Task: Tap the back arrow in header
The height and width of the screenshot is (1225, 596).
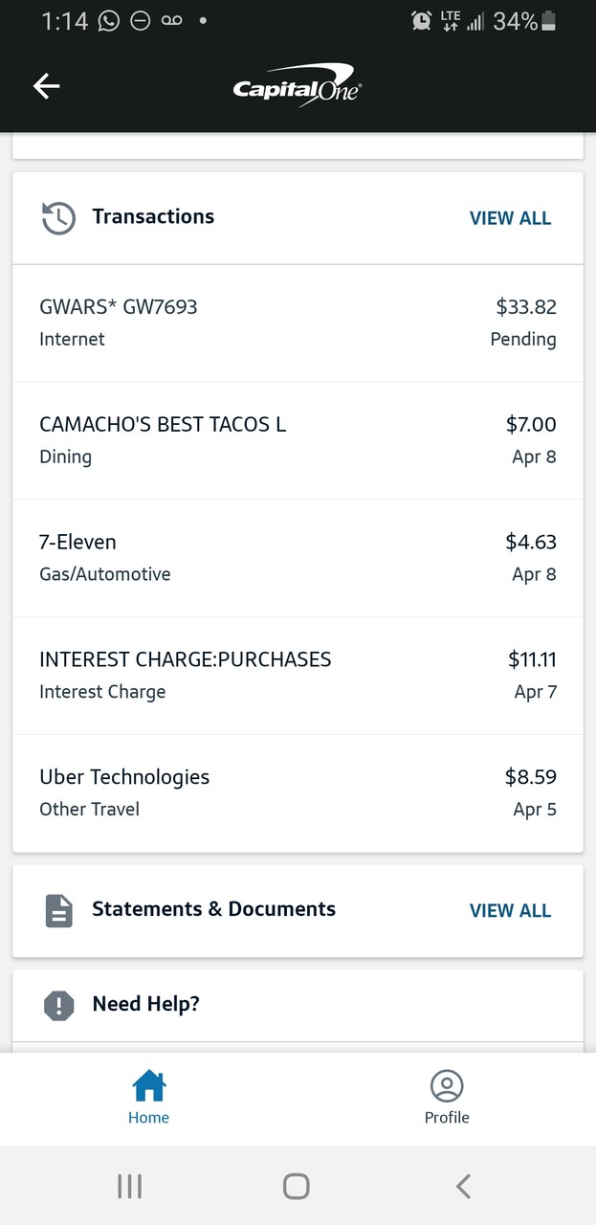Action: point(47,86)
